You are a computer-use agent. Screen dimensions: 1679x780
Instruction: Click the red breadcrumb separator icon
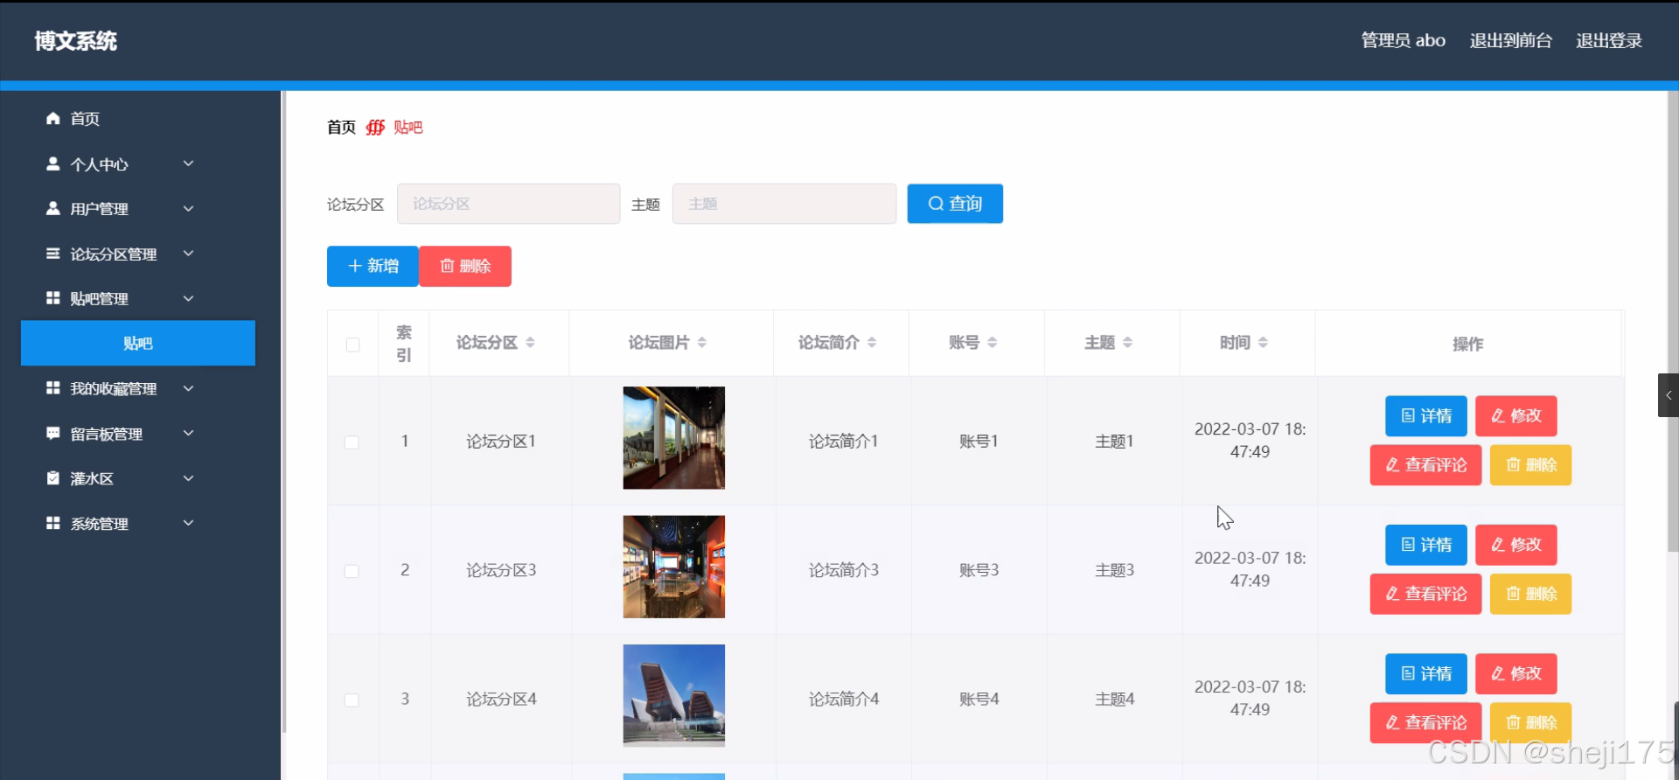coord(375,128)
